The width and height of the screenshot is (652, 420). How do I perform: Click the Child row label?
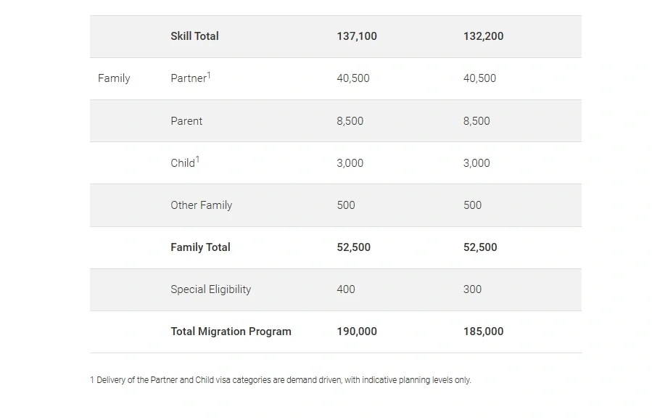coord(183,163)
